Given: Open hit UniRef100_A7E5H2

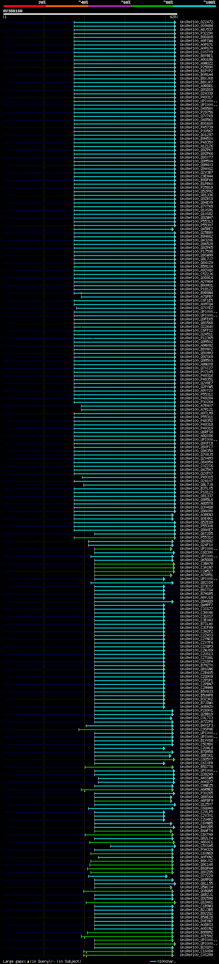Looking at the screenshot, I should click(196, 936).
